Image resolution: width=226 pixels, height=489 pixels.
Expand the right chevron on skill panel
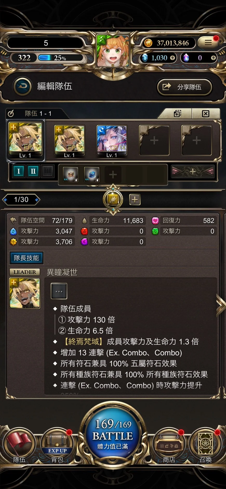[221, 306]
